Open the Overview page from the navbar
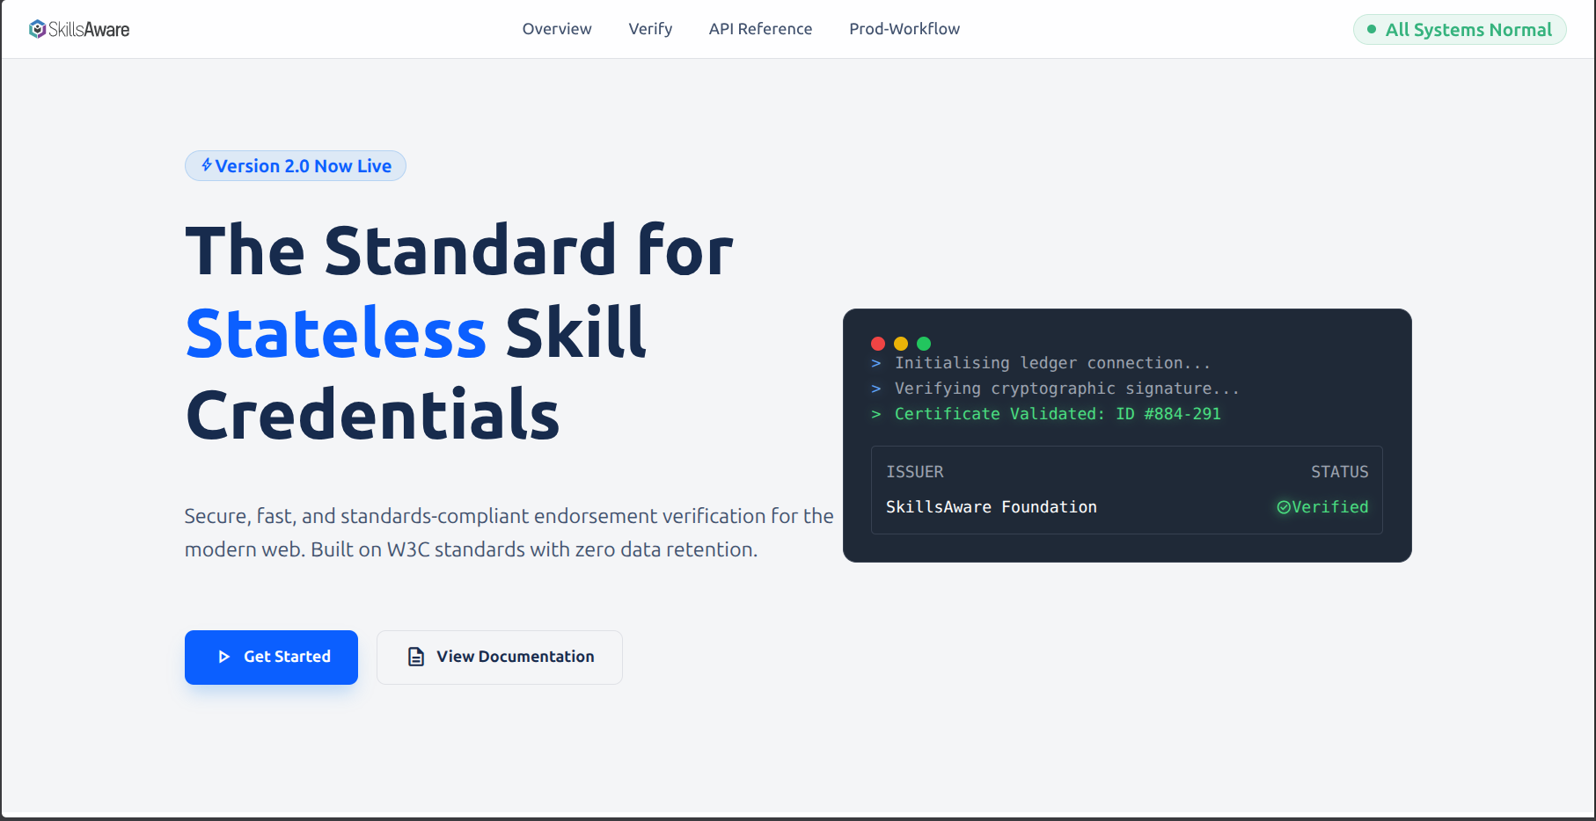 pos(556,29)
